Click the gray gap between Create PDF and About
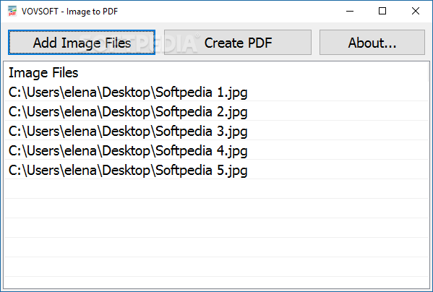The height and width of the screenshot is (292, 433). [315, 43]
